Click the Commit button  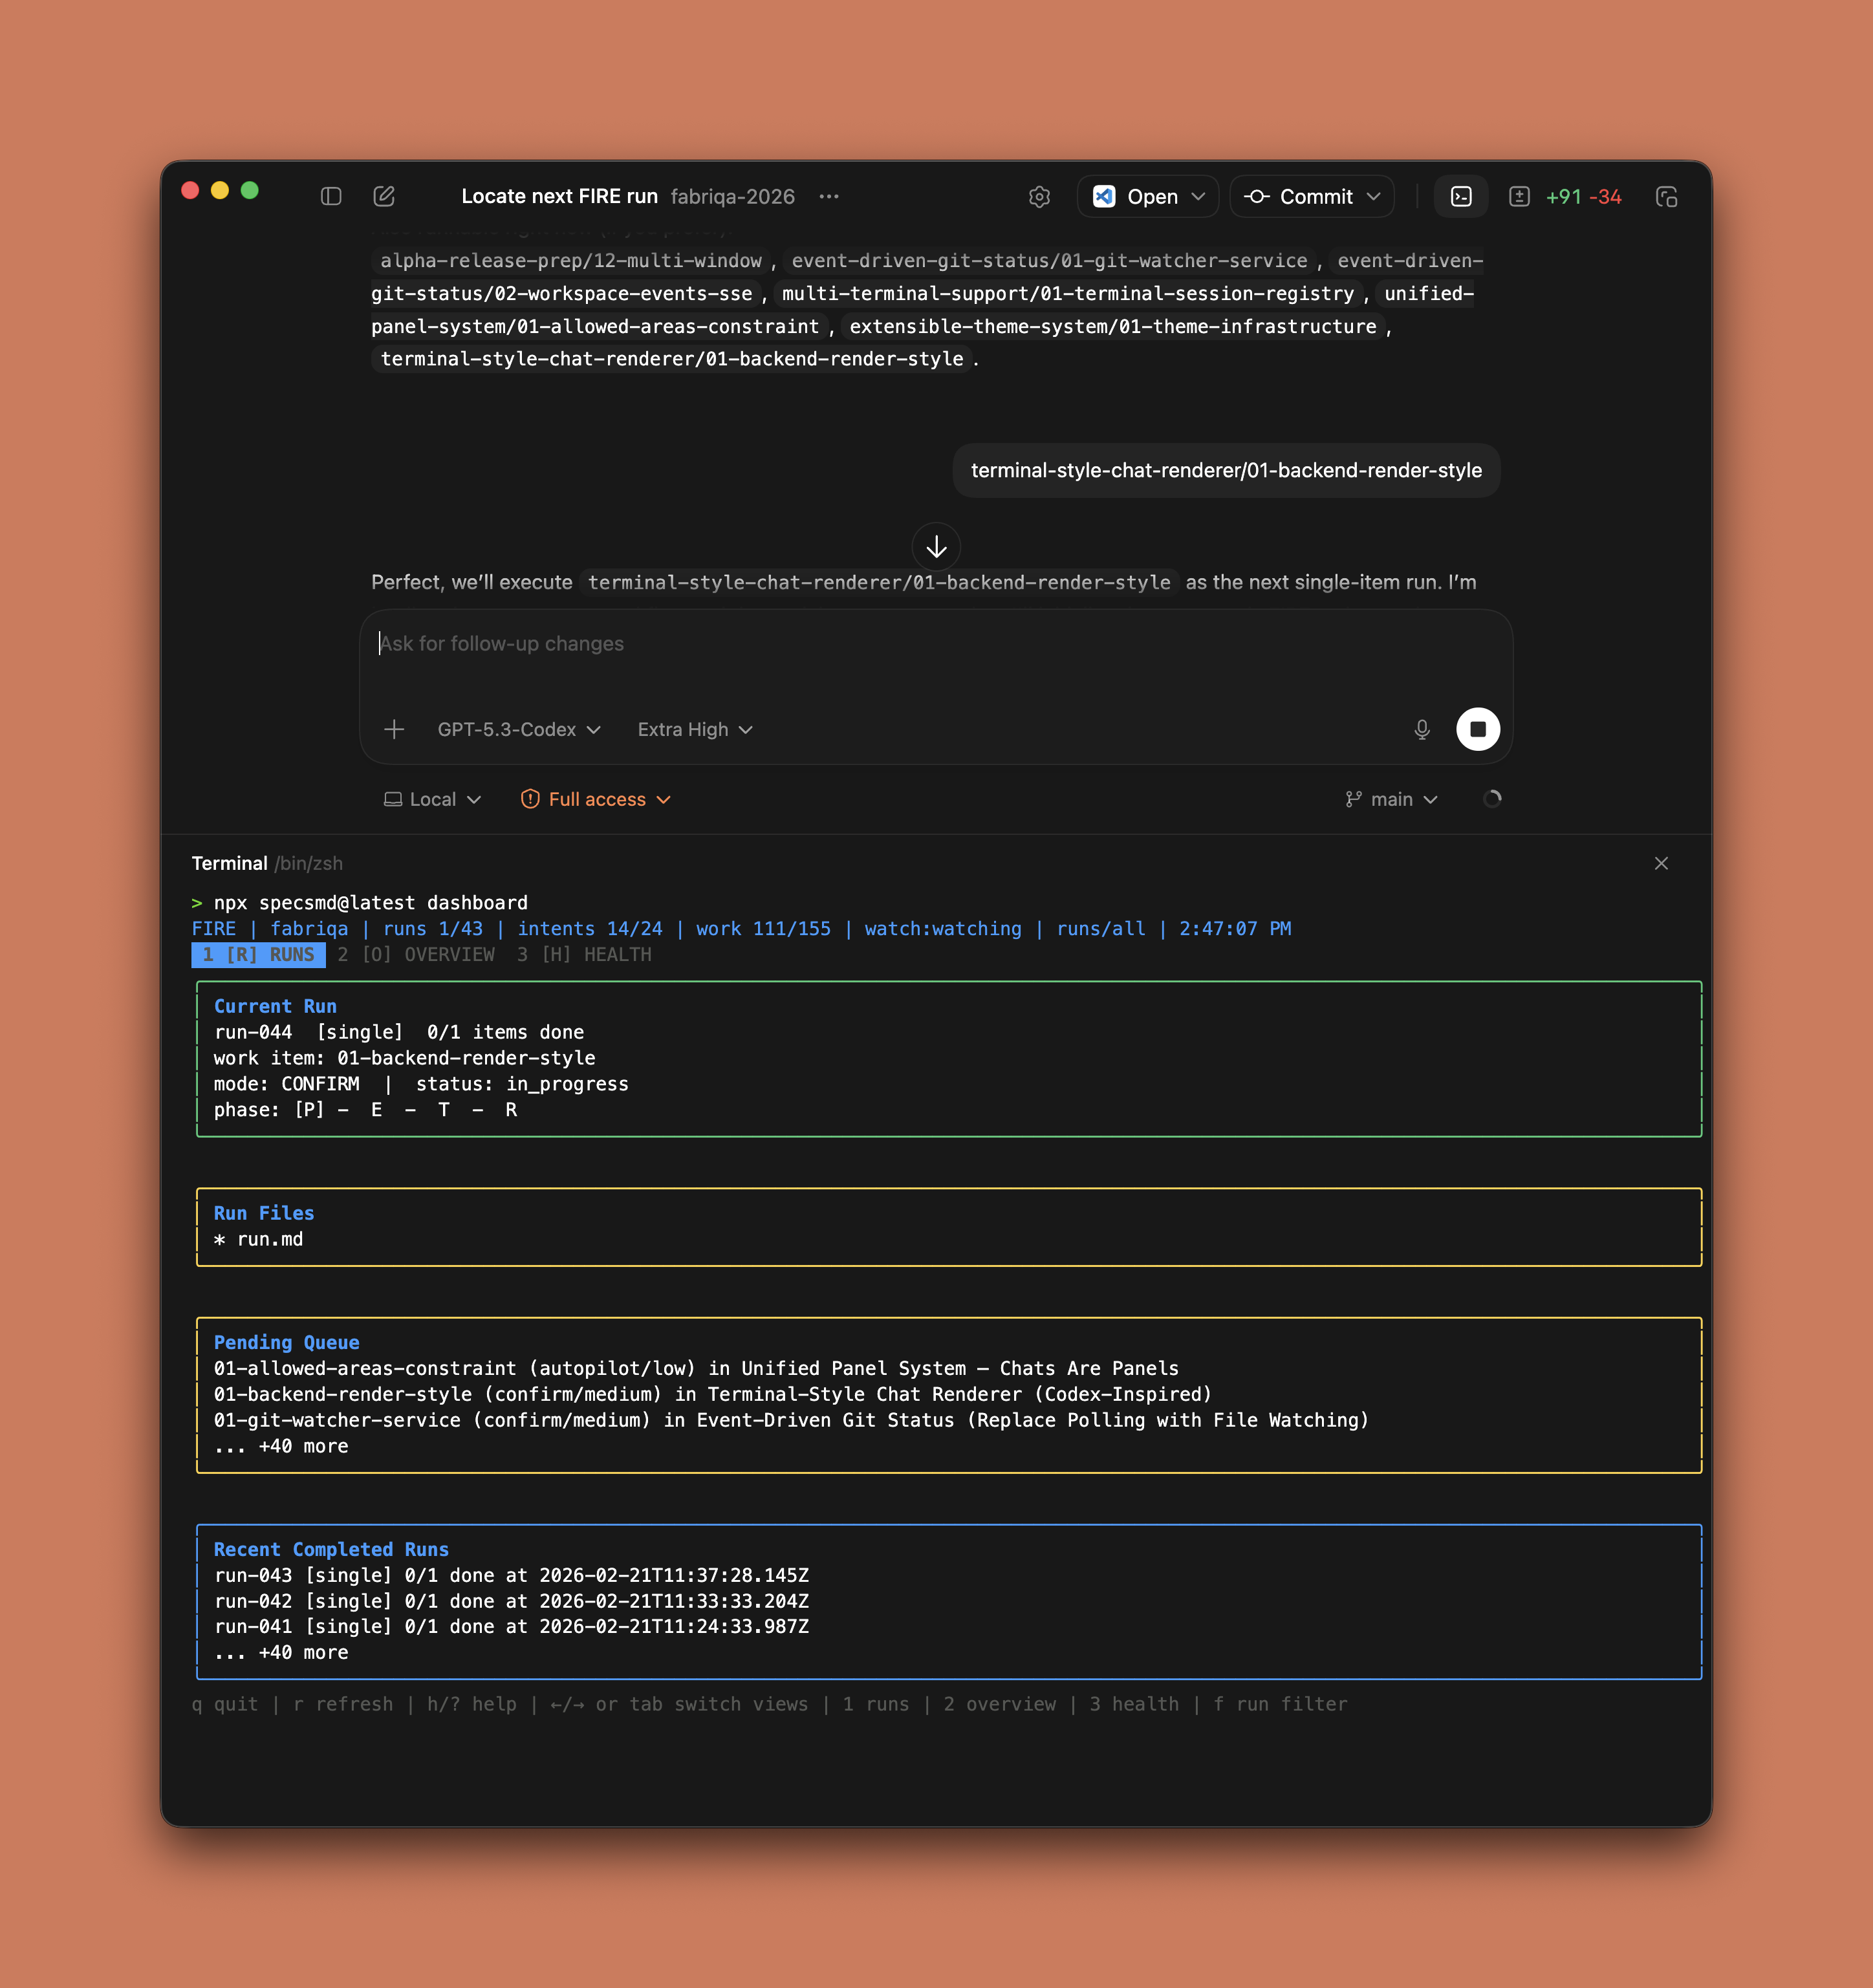[1311, 196]
